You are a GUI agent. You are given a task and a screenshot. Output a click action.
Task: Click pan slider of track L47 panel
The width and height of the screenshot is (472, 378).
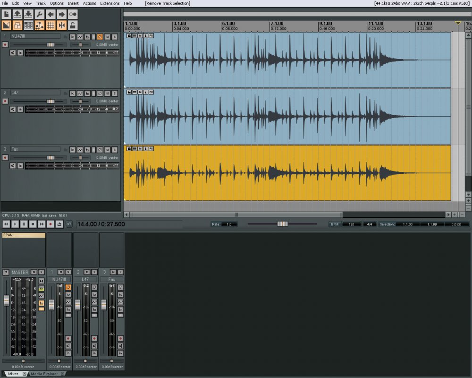point(80,101)
